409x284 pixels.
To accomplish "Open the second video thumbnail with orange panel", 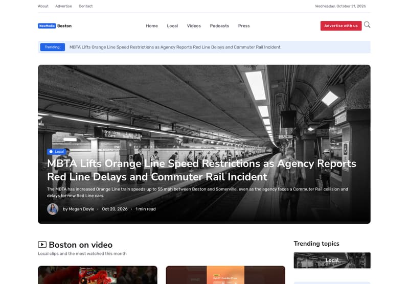I will [x=225, y=275].
